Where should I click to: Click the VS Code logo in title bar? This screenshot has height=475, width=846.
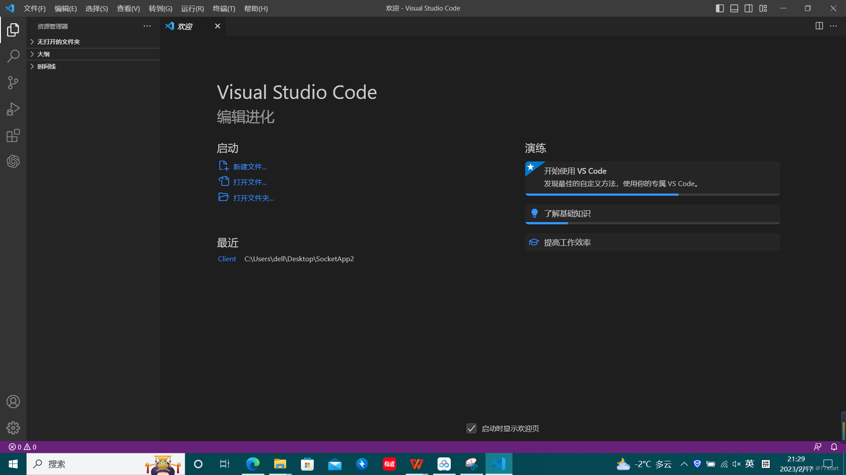10,8
